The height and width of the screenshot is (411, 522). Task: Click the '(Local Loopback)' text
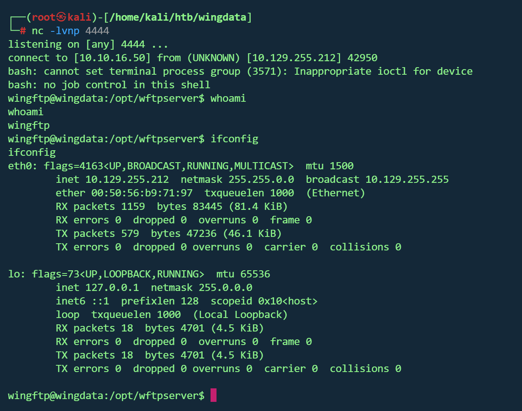(240, 315)
